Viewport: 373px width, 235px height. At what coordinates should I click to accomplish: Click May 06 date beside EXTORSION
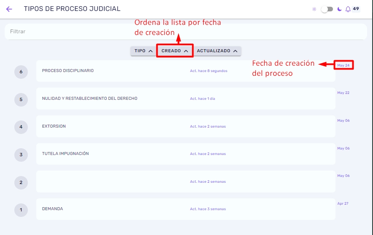[343, 120]
